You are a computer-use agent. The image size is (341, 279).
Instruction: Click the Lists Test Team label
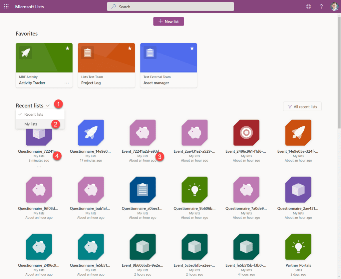coord(92,77)
